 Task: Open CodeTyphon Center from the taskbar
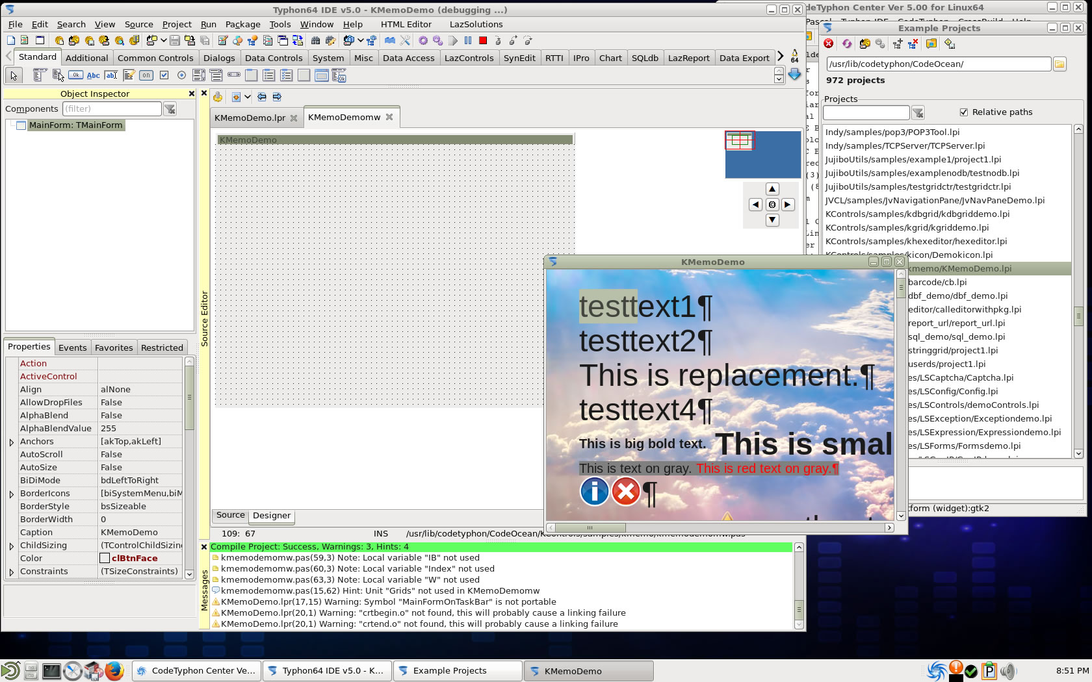[197, 671]
